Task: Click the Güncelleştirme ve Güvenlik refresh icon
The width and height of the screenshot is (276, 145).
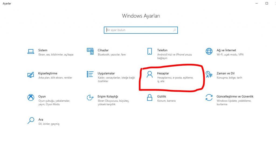Action: pos(209,98)
